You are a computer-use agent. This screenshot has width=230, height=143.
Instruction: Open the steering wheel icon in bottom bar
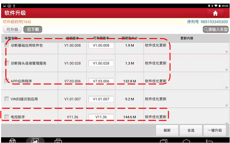point(13,141)
